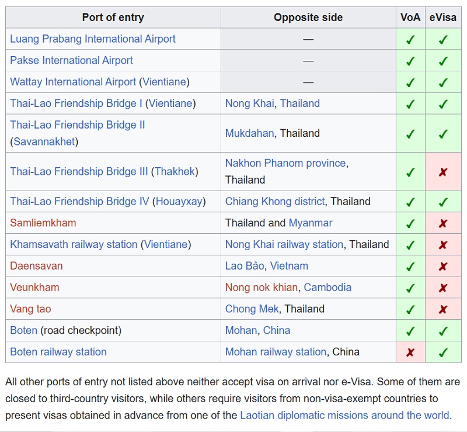Open the Khamsavath railway station link
The height and width of the screenshot is (432, 467).
click(74, 244)
